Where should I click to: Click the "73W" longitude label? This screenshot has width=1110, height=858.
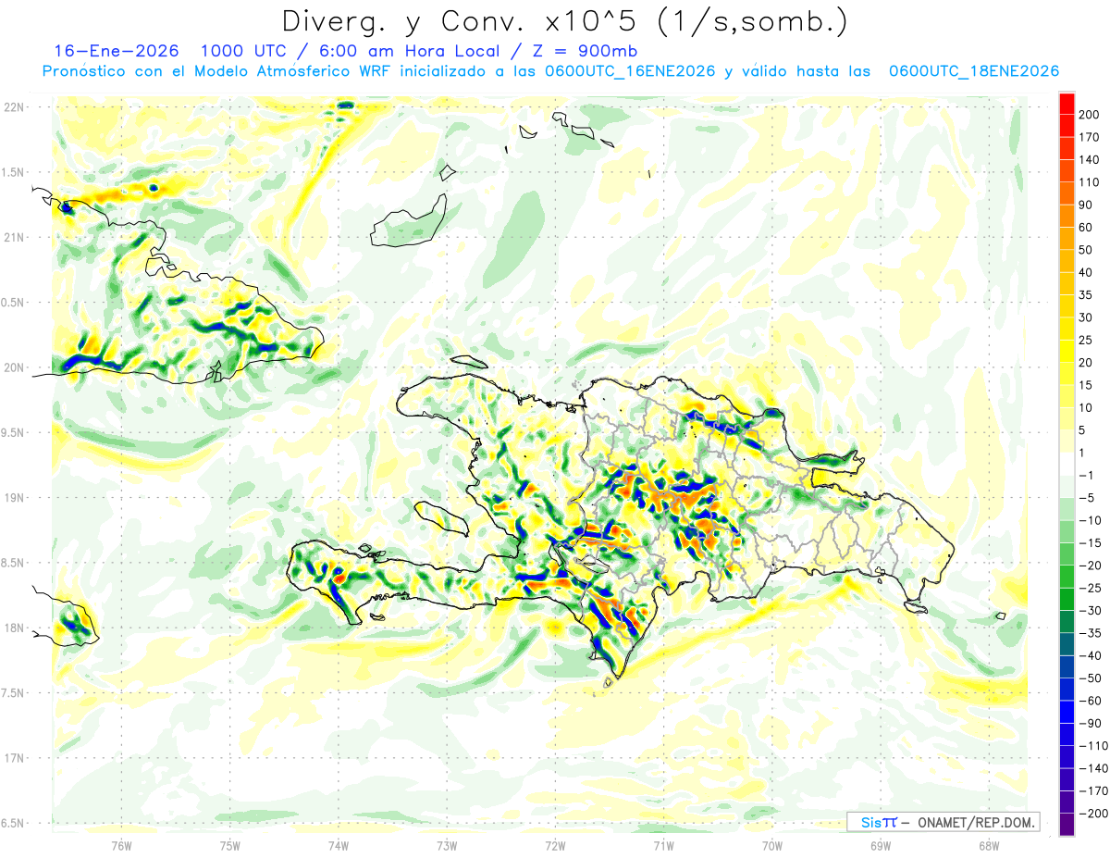[447, 846]
